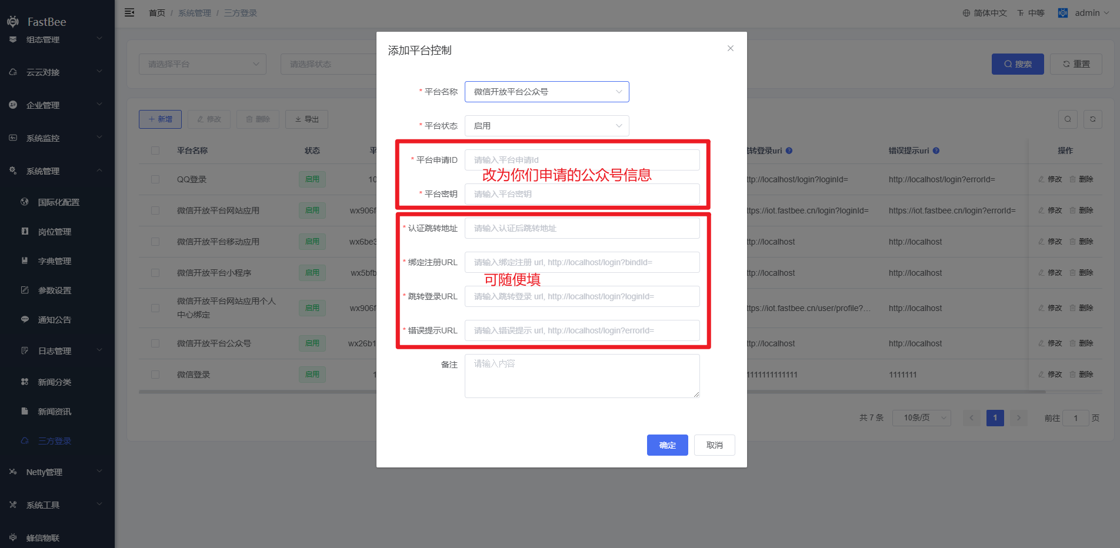Check the 微信开放平台公众号 row checkbox

click(155, 343)
